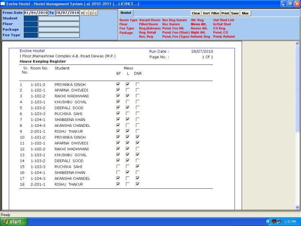This screenshot has height=226, width=301.
Task: Click the Save button
Action: (235, 13)
